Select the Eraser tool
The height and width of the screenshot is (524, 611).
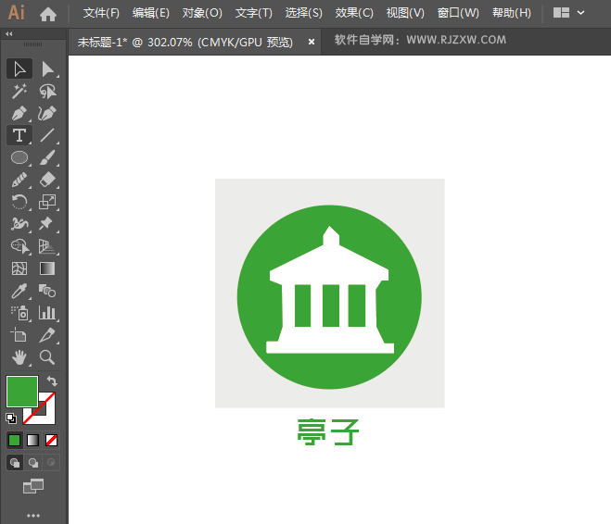[47, 180]
